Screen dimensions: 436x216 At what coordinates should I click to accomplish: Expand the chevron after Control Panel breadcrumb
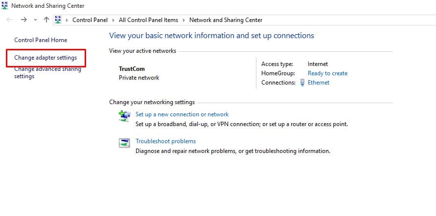pyautogui.click(x=114, y=20)
